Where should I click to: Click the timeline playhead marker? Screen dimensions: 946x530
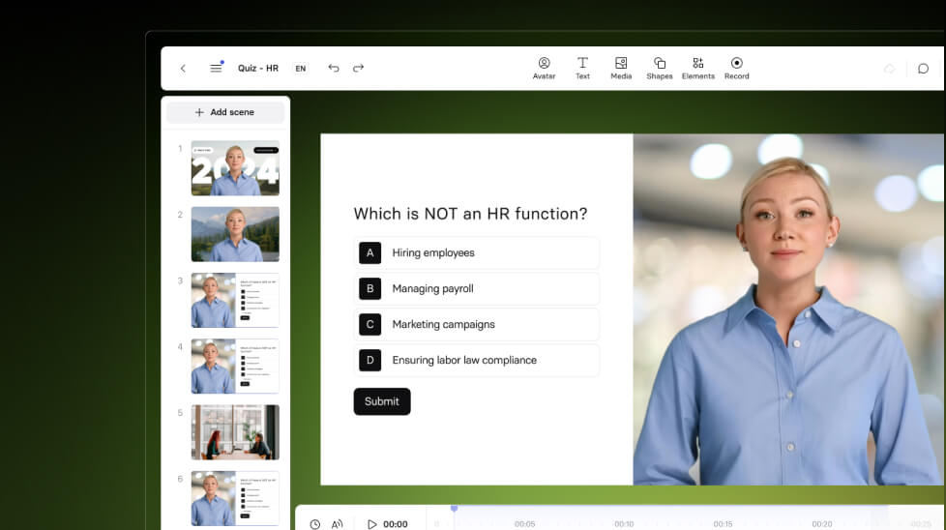pyautogui.click(x=455, y=510)
